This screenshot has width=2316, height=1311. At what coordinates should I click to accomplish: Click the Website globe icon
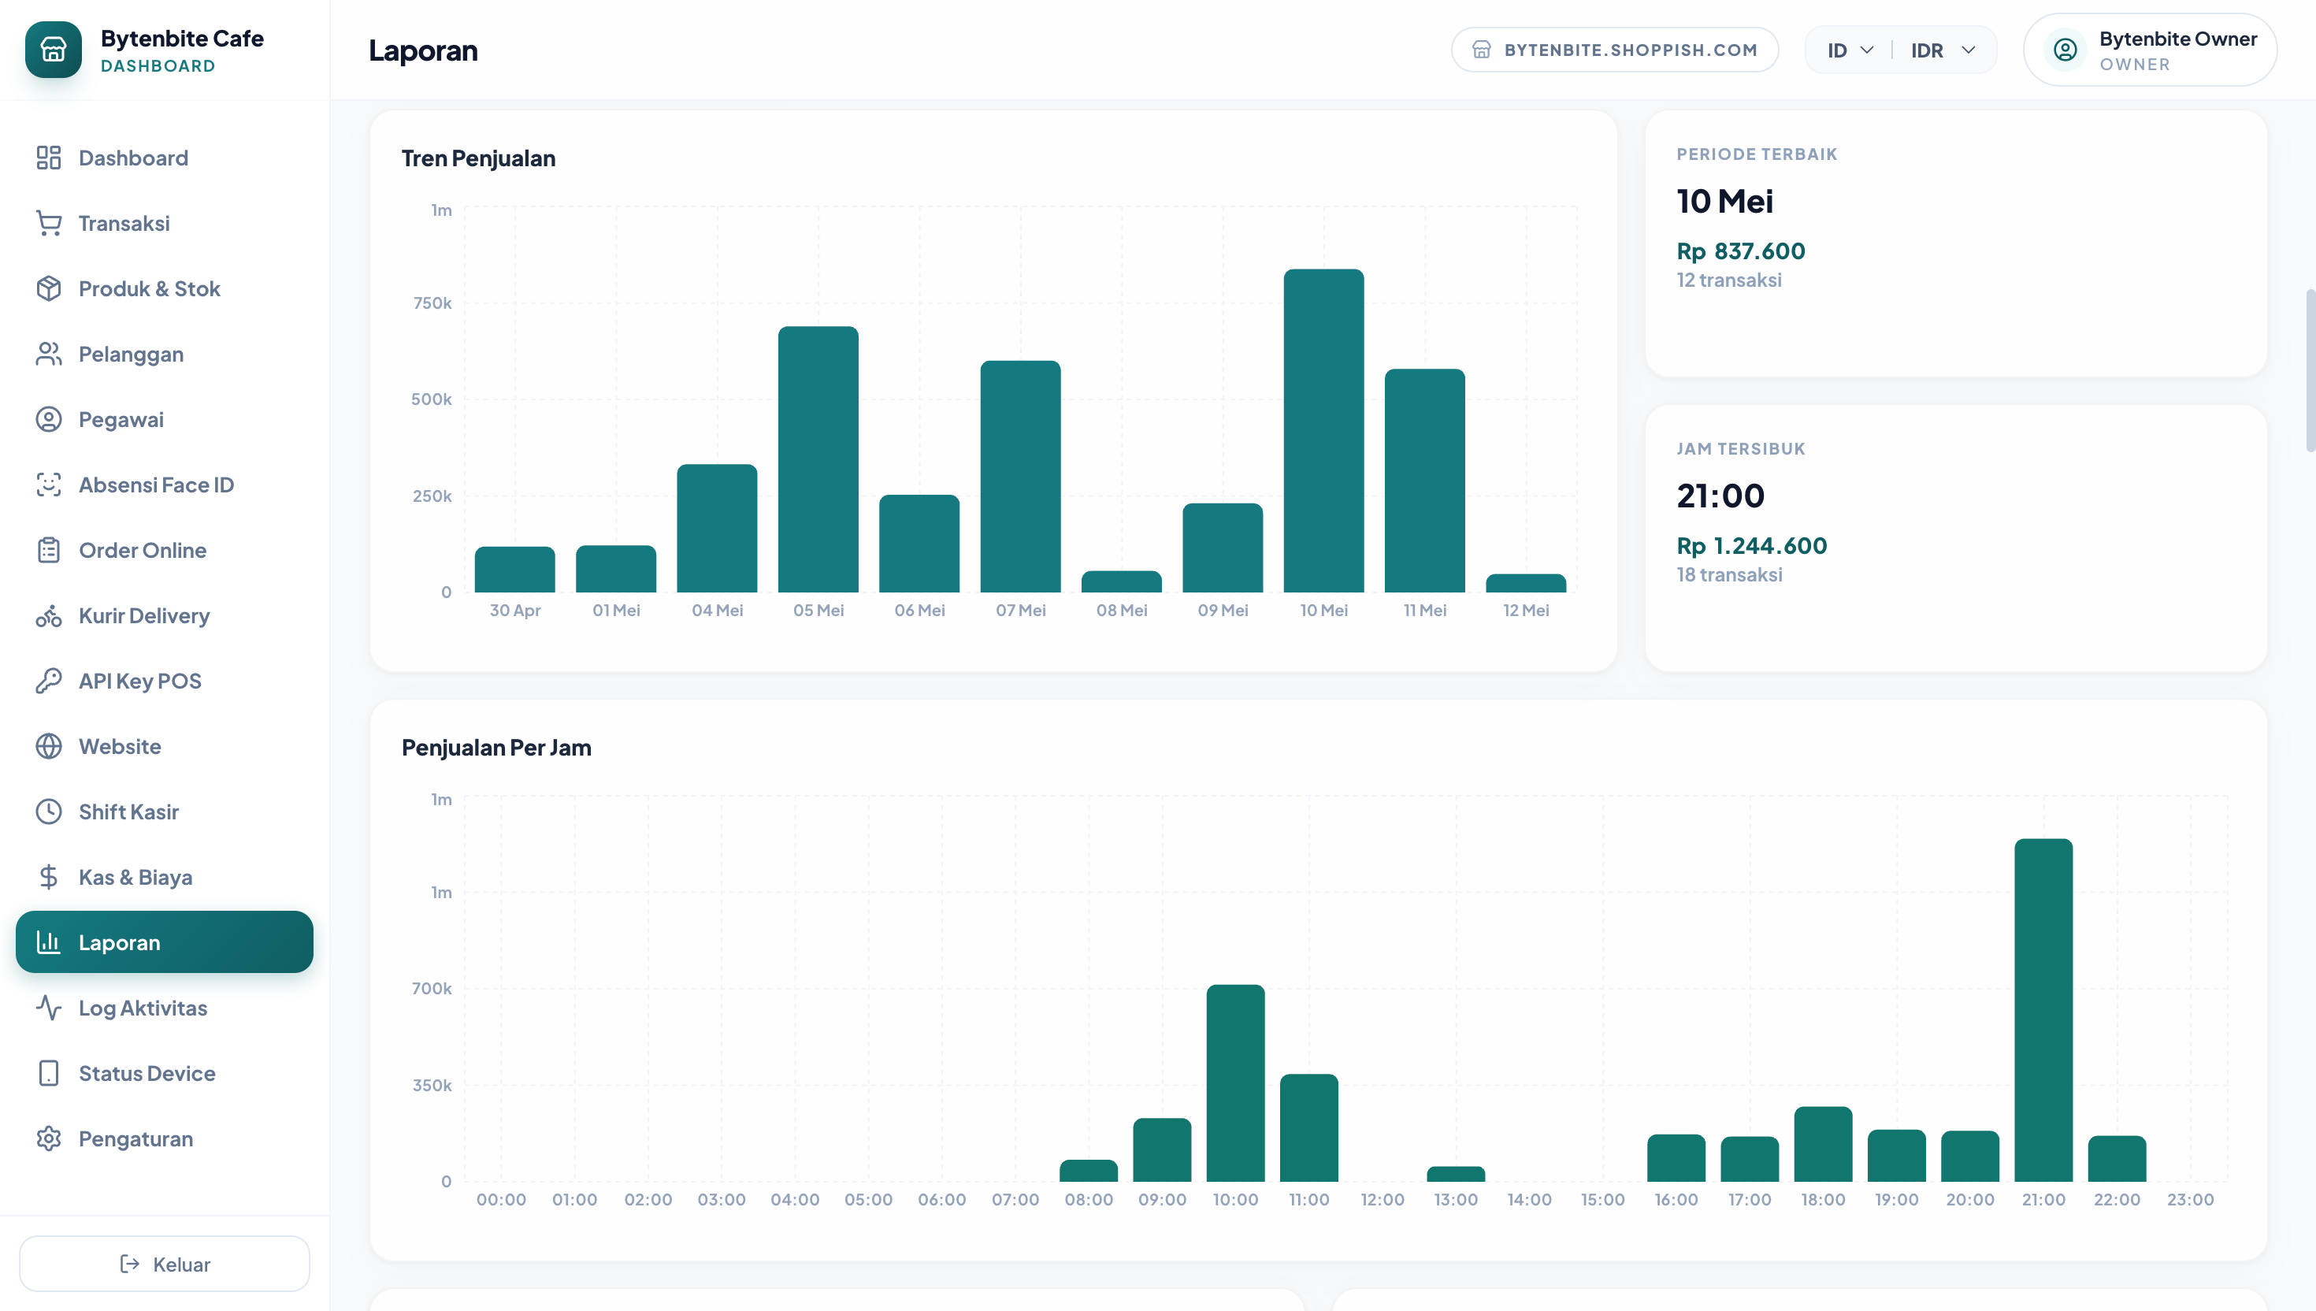pos(49,746)
